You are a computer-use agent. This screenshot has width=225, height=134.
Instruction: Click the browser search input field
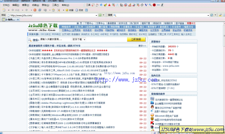tap(161, 15)
